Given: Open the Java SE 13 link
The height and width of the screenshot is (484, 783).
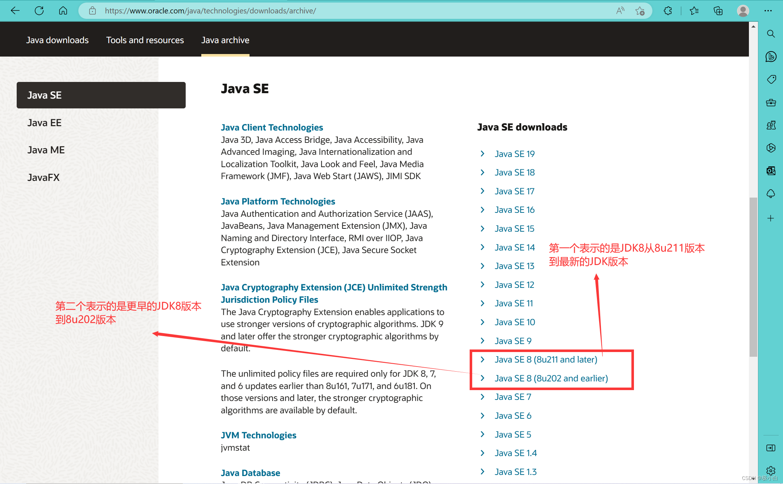Looking at the screenshot, I should click(515, 266).
